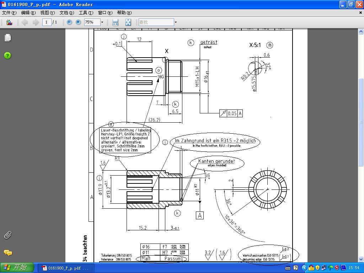Fit one full page in window icon
The image size is (364, 273).
128,22
